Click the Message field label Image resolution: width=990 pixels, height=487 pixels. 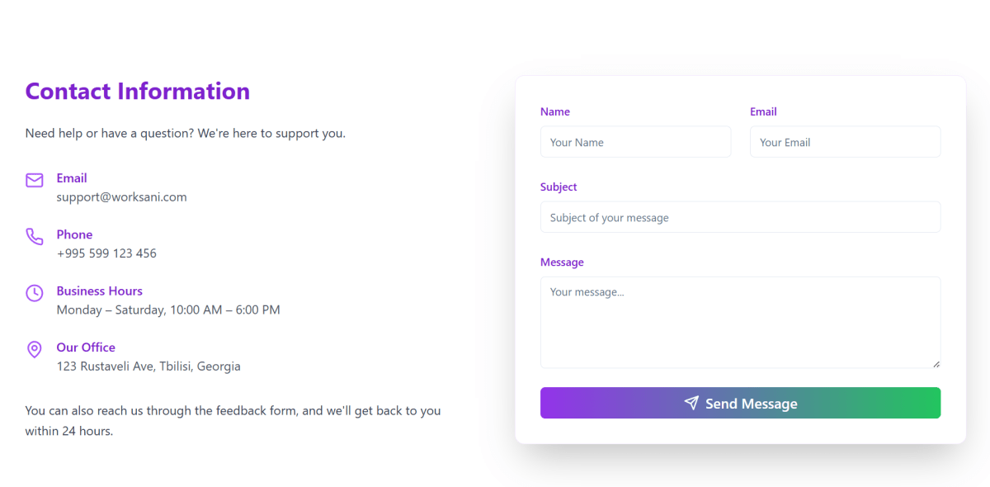(x=562, y=262)
